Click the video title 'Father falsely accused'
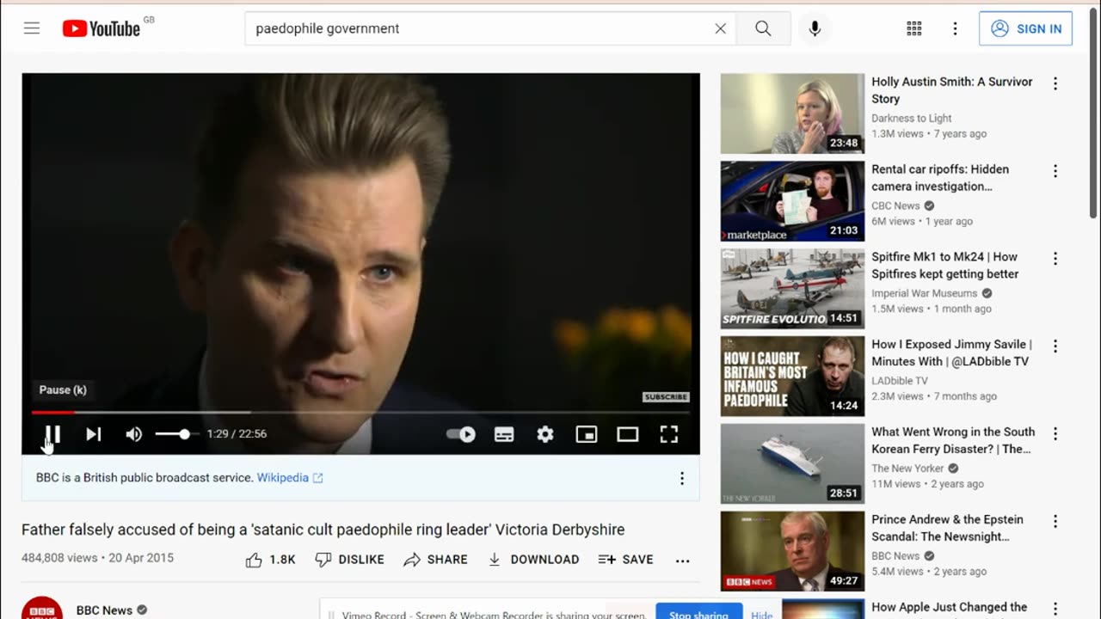 point(323,530)
